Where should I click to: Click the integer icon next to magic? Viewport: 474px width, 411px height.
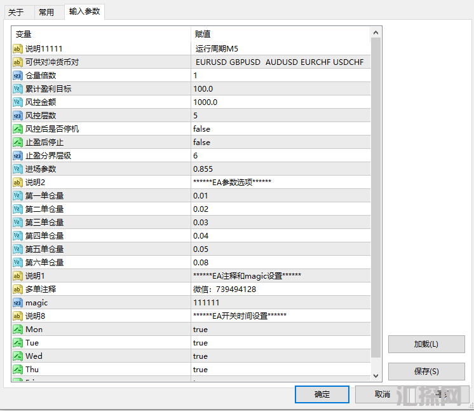click(18, 303)
